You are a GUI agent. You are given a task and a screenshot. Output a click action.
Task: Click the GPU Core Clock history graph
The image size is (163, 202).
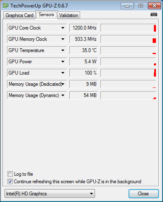(x=128, y=28)
